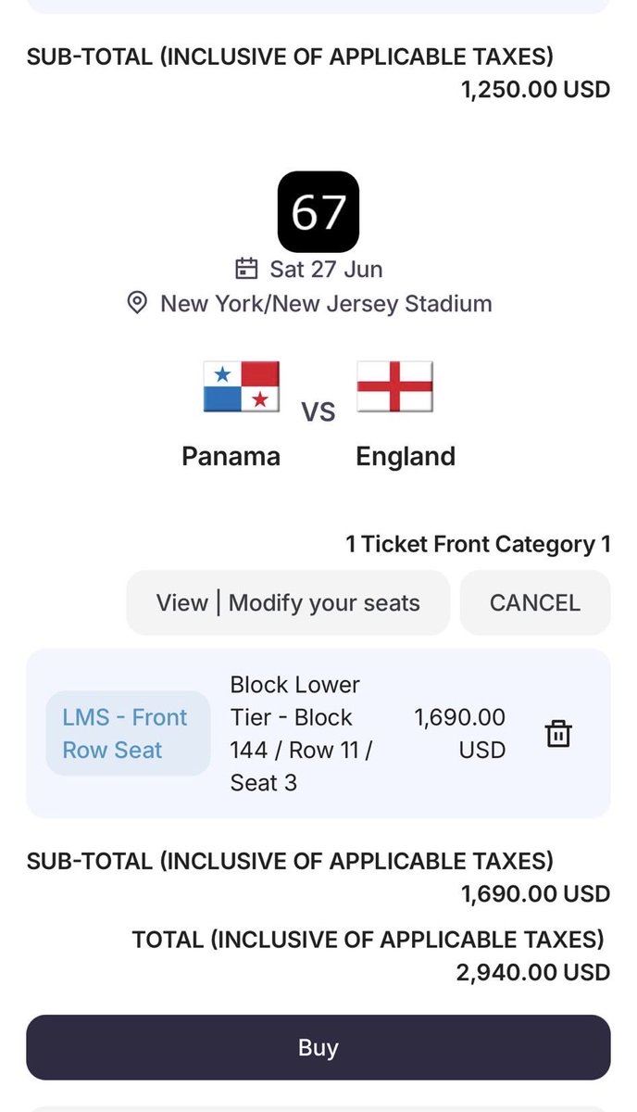Open View | Modify your seats
The image size is (637, 1112).
coord(288,603)
